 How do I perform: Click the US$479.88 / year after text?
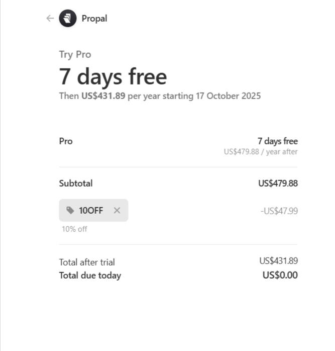pos(261,151)
